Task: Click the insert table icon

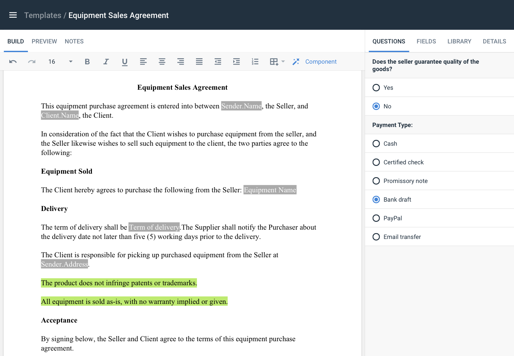Action: click(x=274, y=61)
